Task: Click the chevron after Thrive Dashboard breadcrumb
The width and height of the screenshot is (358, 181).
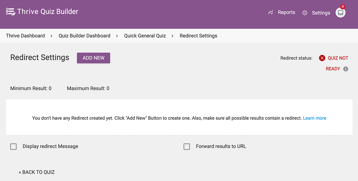Action: 51,36
